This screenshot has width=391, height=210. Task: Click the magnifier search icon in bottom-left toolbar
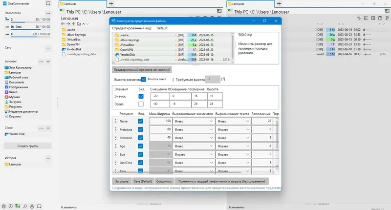(25, 206)
